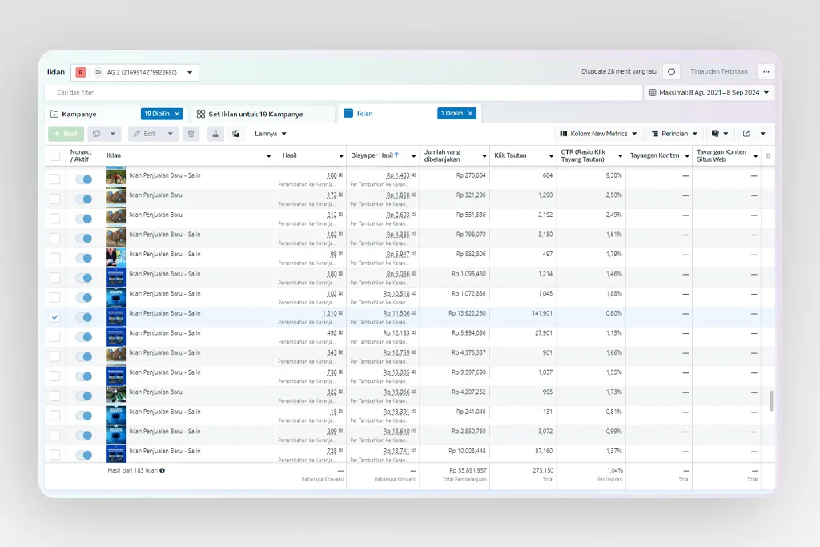This screenshot has width=820, height=547.
Task: Click the refresh data icon
Action: tap(671, 72)
